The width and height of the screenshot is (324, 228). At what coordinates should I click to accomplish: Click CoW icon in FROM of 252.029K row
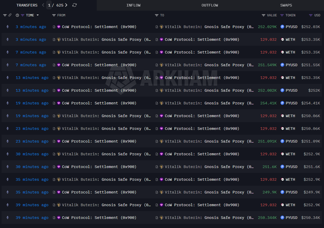click(59, 27)
